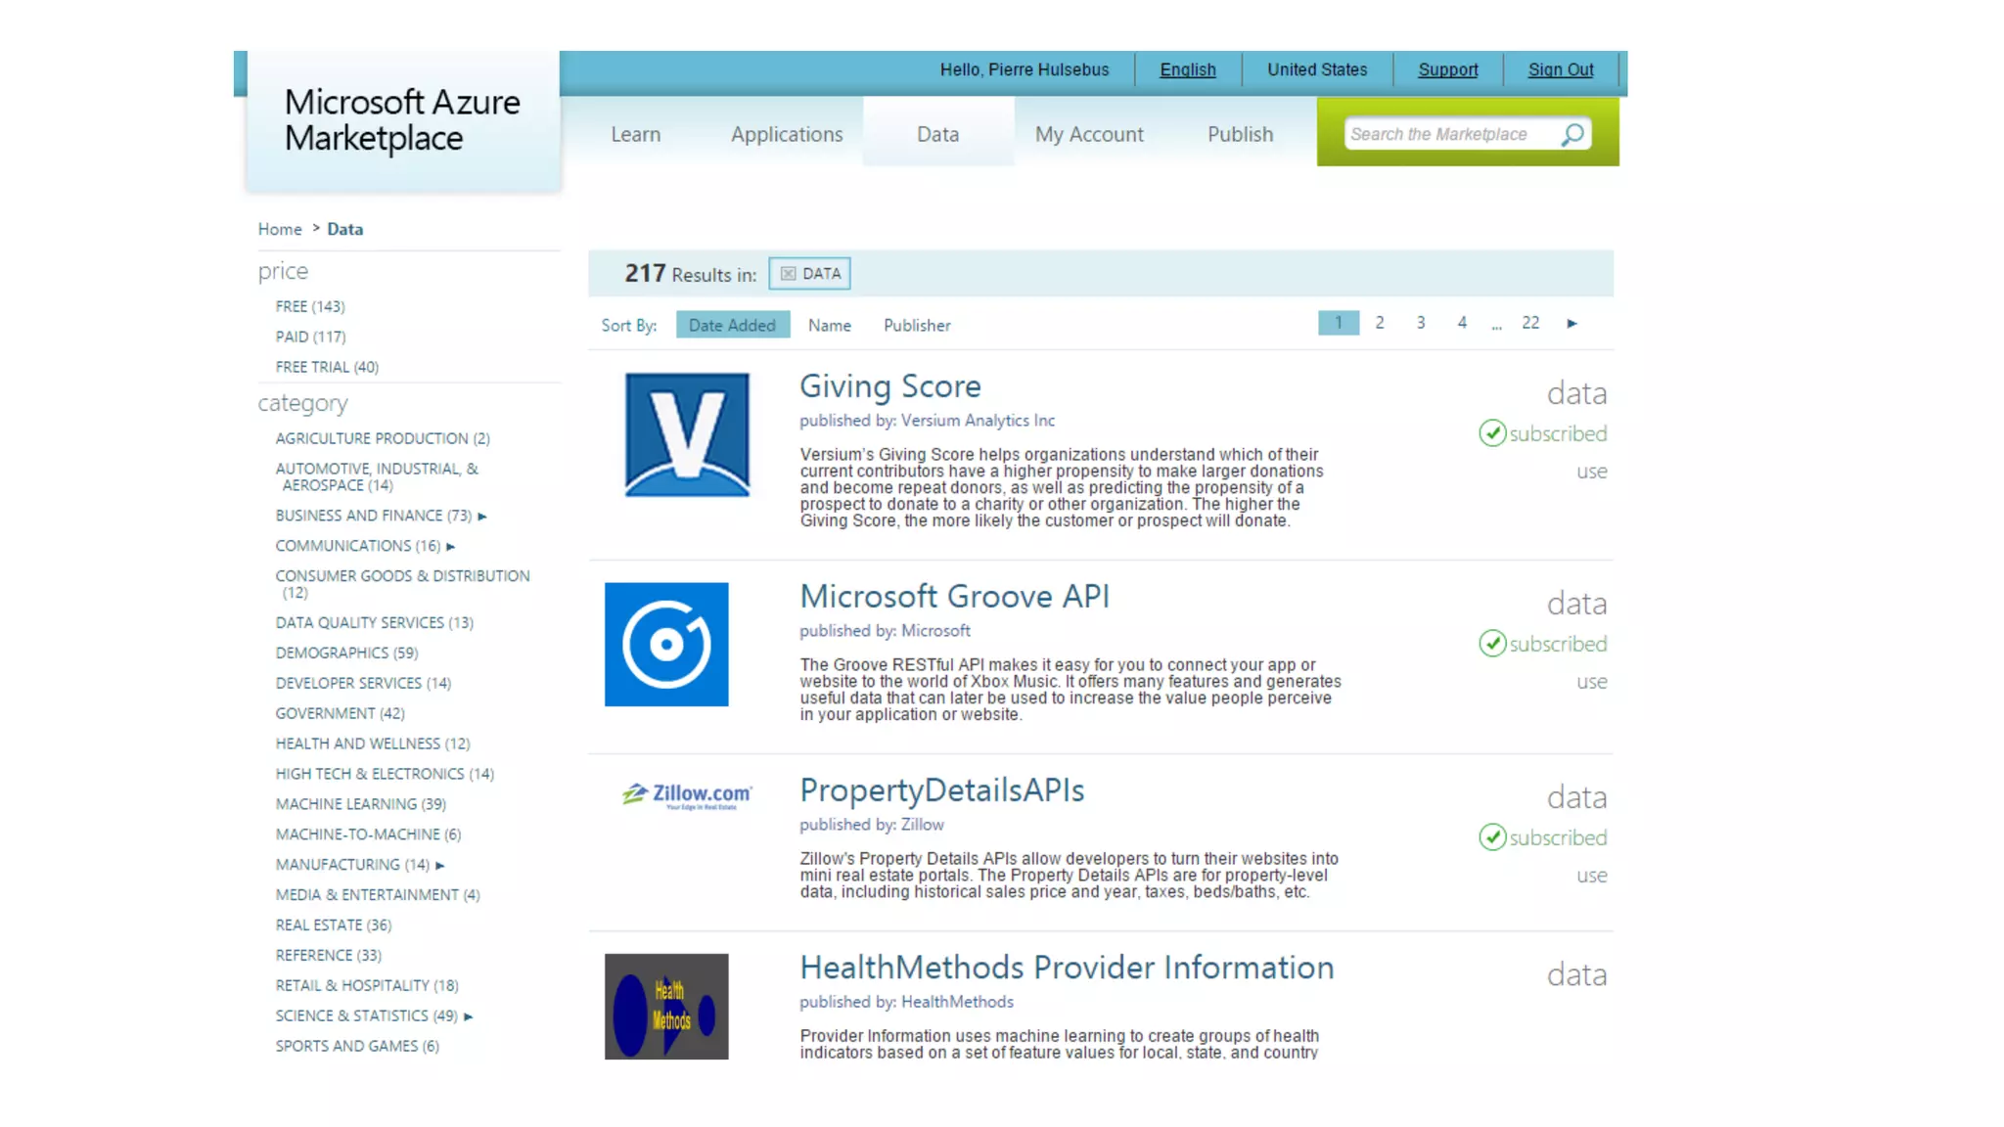Open the Applications tab
Image resolution: width=2004 pixels, height=1127 pixels.
coord(786,134)
